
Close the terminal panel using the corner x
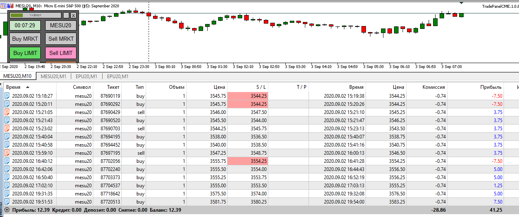(1, 84)
